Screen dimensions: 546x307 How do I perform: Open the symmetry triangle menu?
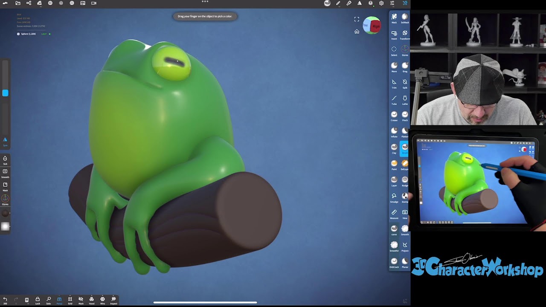[360, 3]
